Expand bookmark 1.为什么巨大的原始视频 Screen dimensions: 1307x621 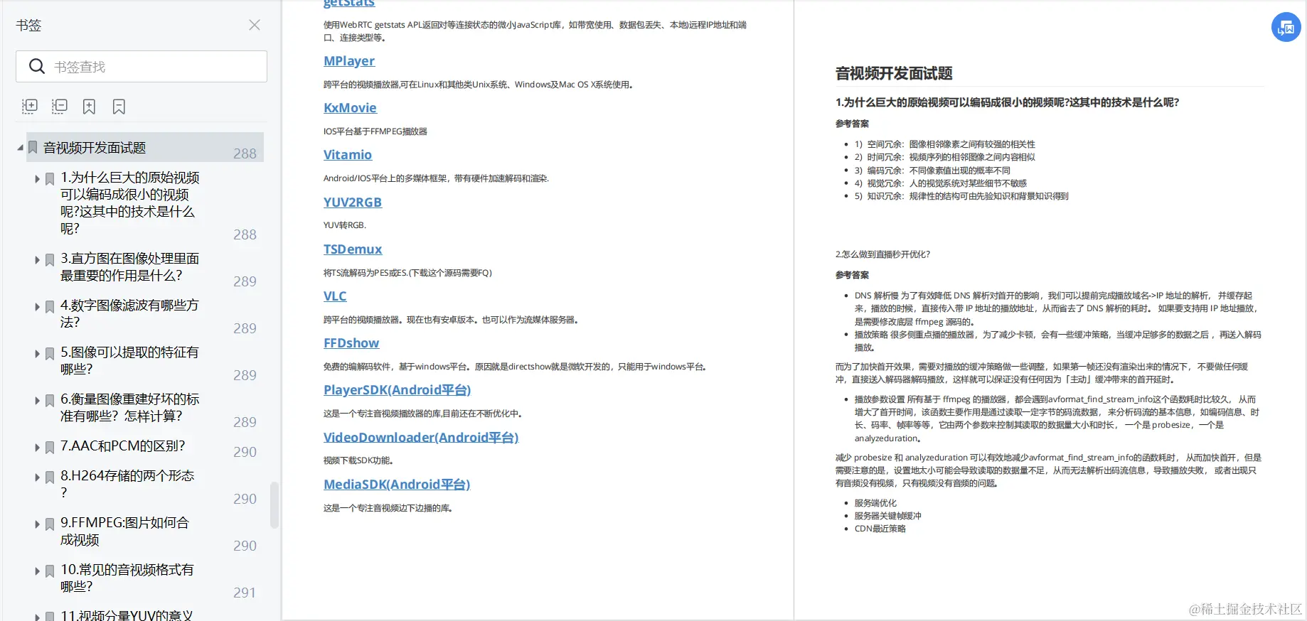(x=37, y=179)
